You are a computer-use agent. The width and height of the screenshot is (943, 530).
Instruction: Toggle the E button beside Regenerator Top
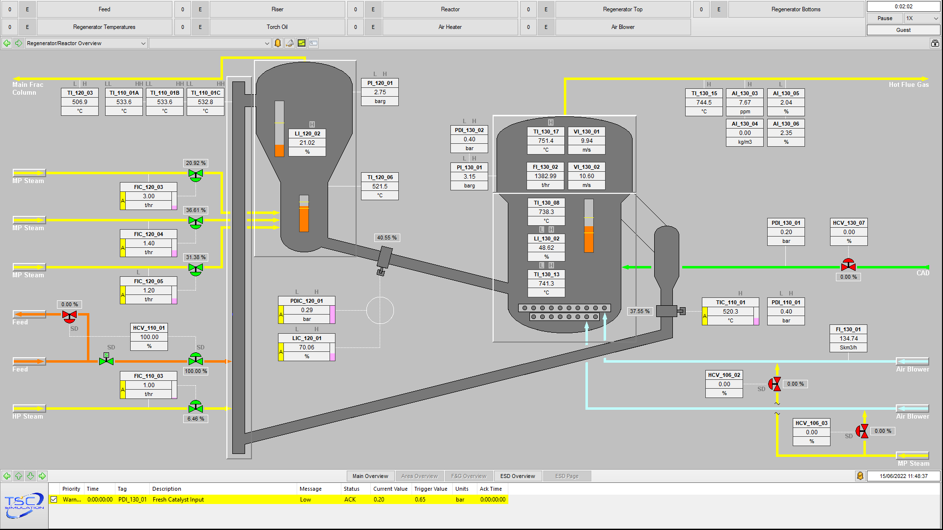pyautogui.click(x=546, y=9)
